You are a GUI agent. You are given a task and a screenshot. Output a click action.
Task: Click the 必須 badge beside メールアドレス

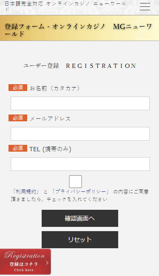coord(18,118)
